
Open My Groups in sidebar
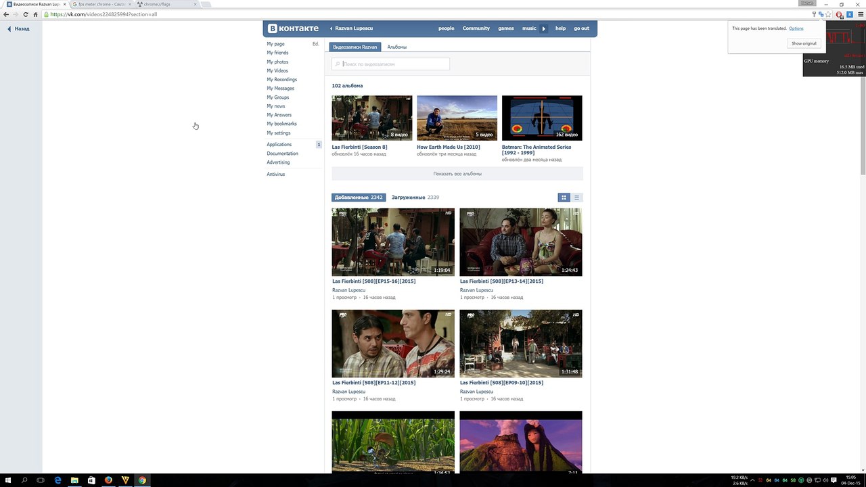click(x=278, y=97)
